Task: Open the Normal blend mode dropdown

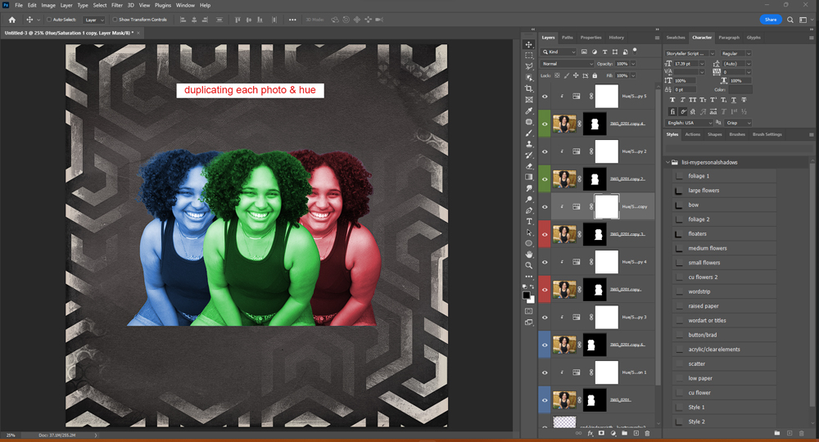Action: tap(568, 64)
